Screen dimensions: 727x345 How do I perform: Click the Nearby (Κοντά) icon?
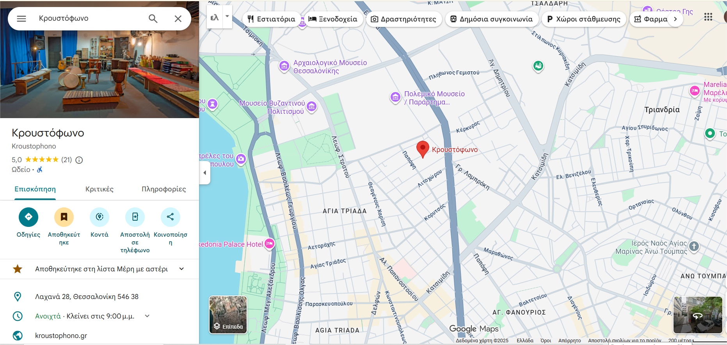pyautogui.click(x=100, y=217)
